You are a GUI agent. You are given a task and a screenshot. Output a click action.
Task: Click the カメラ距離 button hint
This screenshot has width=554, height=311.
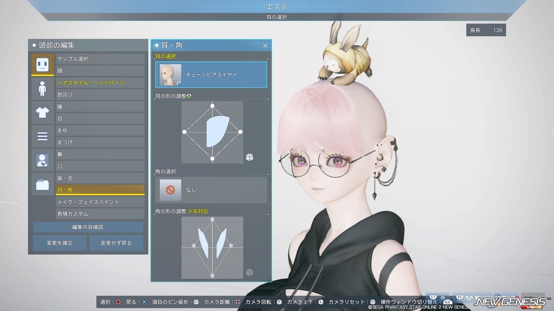223,302
